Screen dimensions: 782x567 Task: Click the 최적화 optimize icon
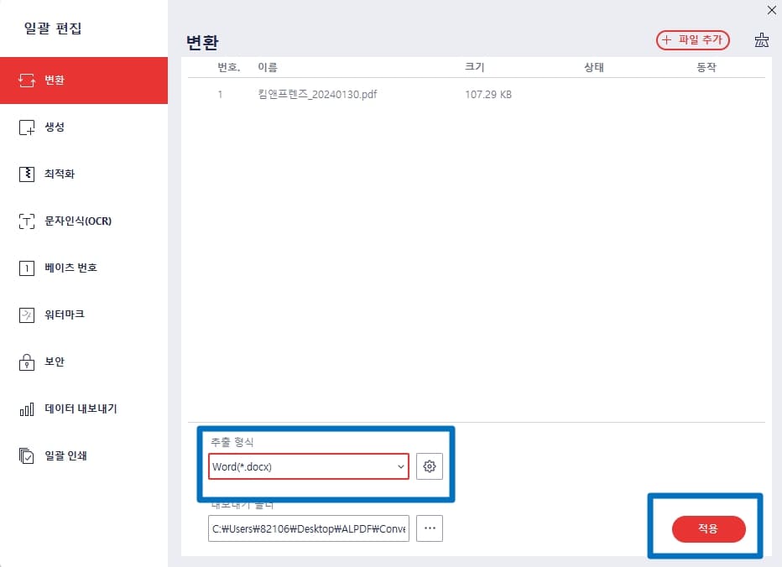[x=27, y=174]
